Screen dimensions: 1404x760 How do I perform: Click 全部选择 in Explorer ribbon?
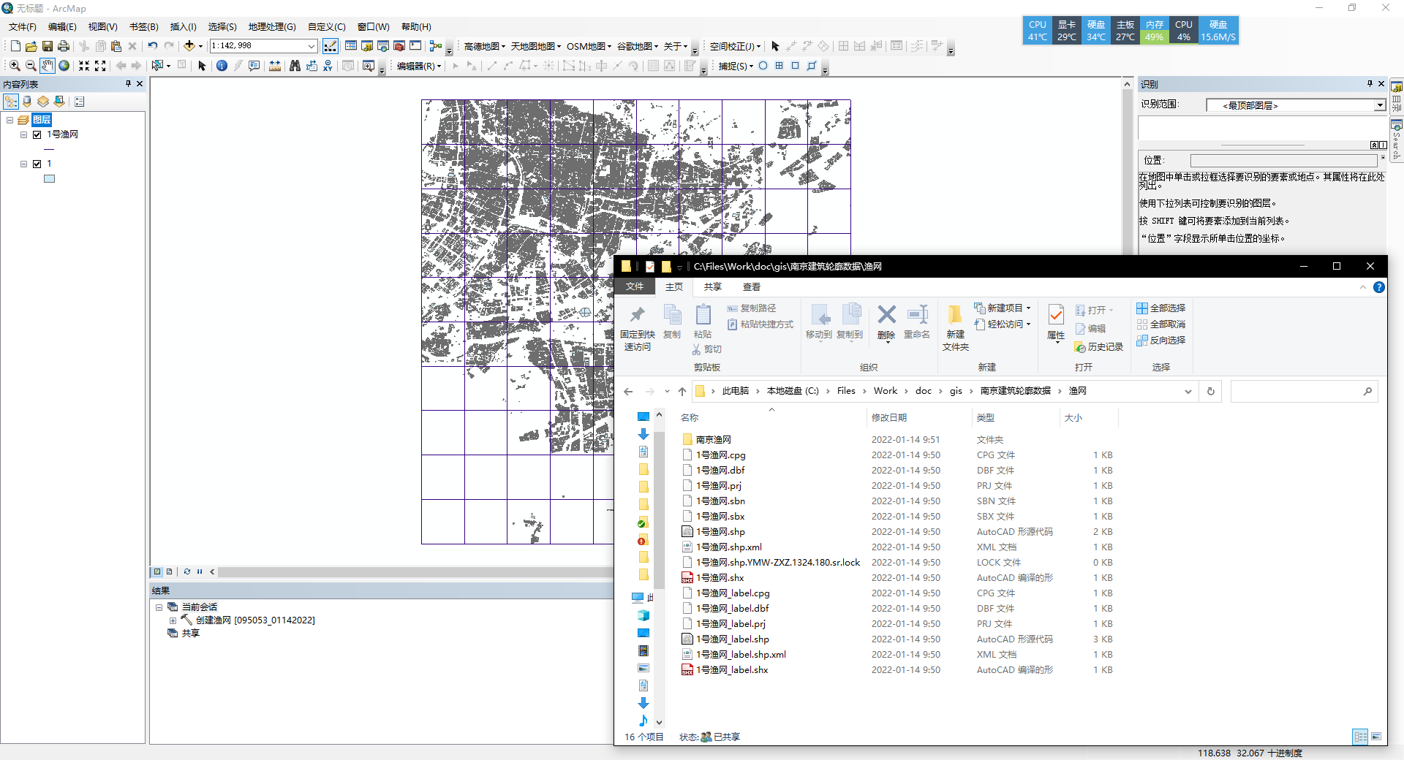coord(1160,308)
